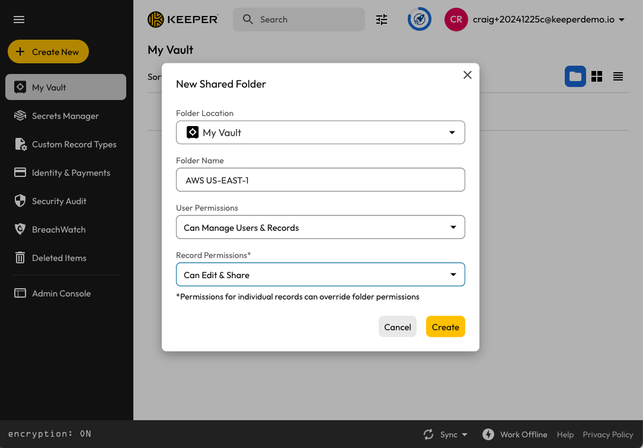This screenshot has height=448, width=643.
Task: Open the Record Permissions dropdown
Action: (x=320, y=275)
